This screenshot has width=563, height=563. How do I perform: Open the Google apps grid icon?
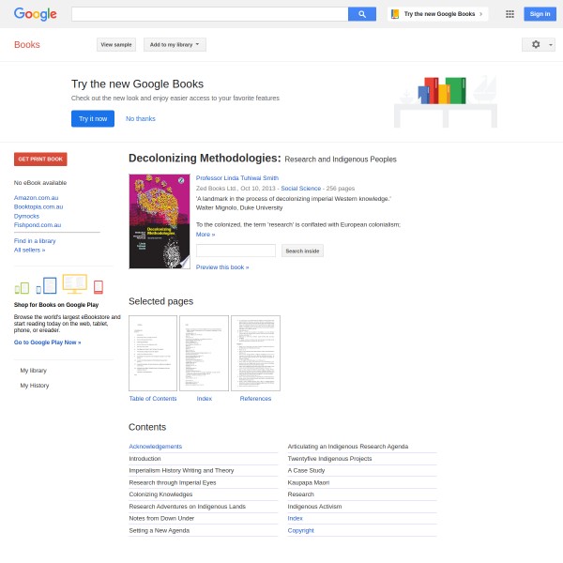click(x=510, y=14)
